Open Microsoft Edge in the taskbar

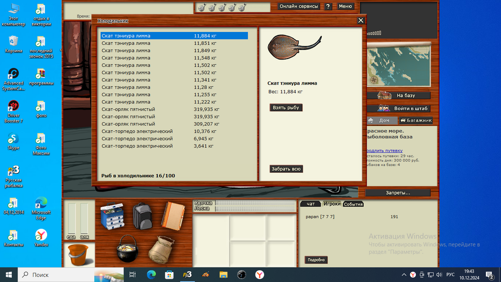pos(151,274)
